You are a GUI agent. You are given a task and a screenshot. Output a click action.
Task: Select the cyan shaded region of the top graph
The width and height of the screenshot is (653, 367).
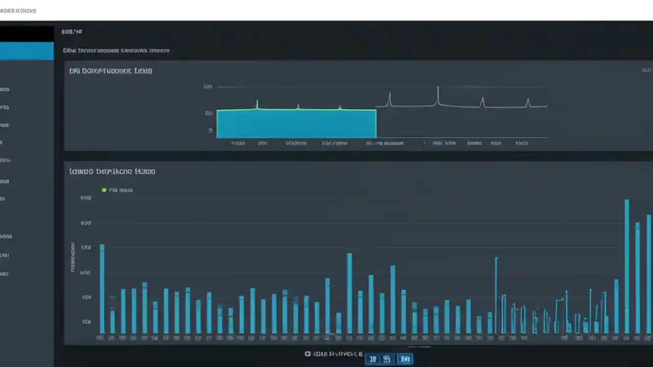coord(296,122)
